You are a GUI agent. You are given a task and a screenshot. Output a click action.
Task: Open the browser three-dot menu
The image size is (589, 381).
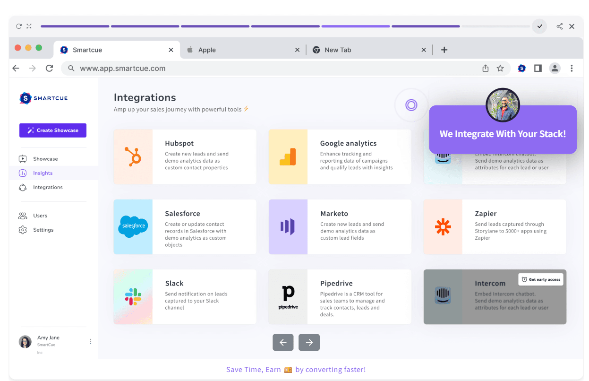pyautogui.click(x=572, y=68)
